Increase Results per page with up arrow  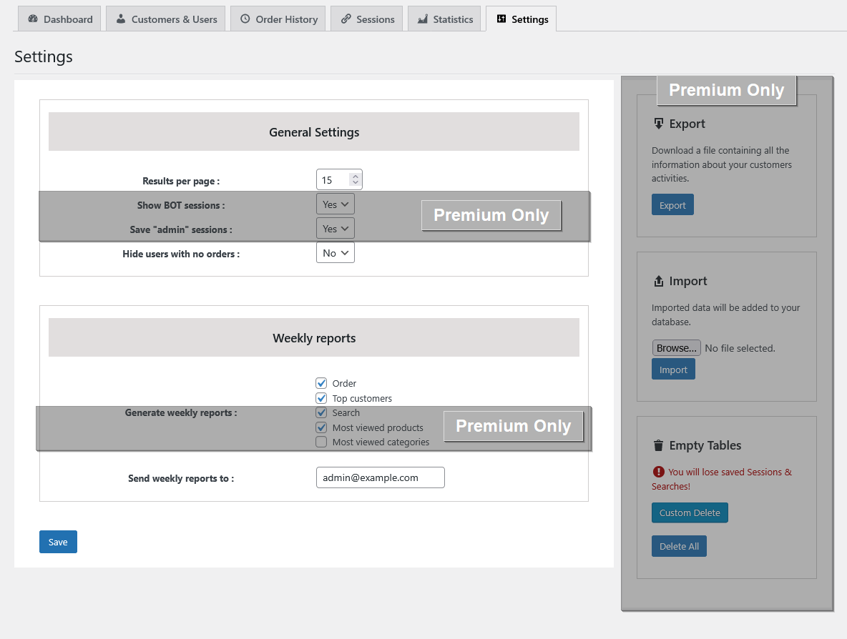[x=355, y=175]
